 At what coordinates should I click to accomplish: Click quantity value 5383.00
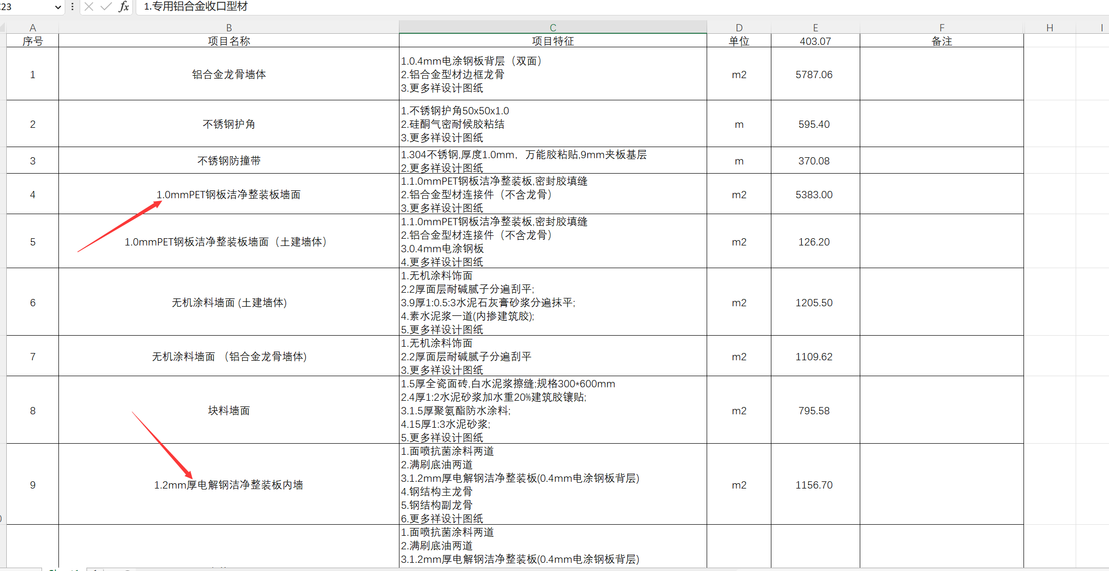[x=814, y=194]
